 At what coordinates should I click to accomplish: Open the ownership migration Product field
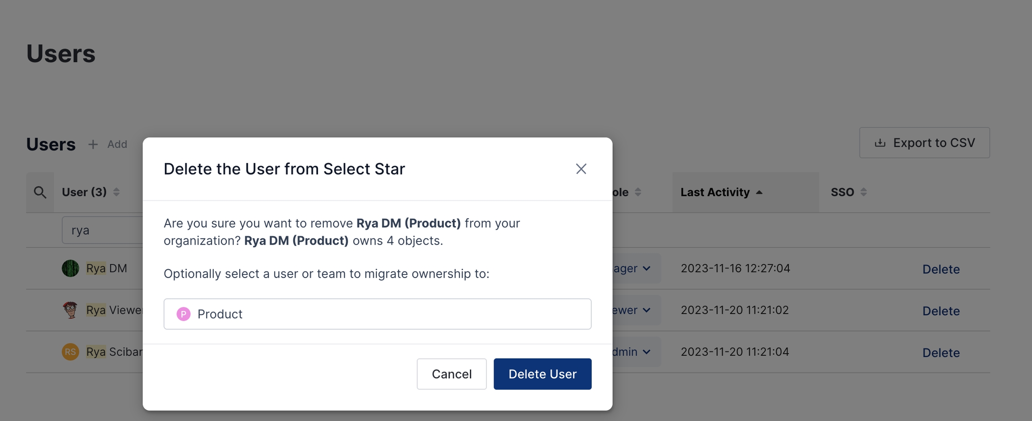377,314
